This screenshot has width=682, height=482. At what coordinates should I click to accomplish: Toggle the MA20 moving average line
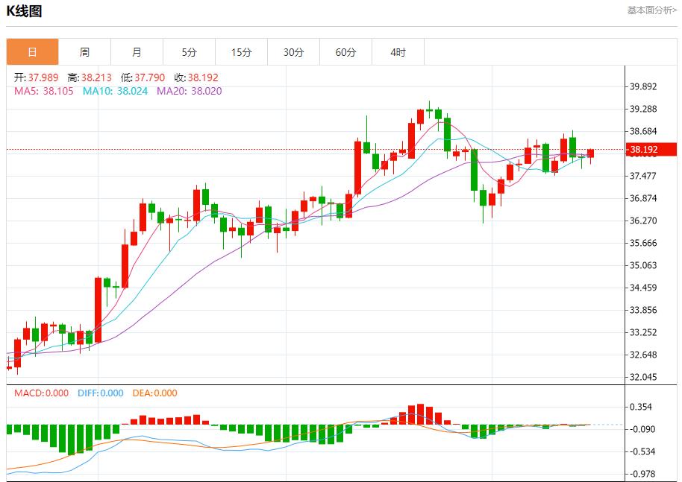[x=181, y=92]
